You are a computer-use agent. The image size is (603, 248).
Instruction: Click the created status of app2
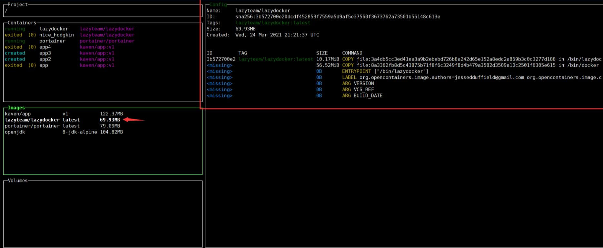(15, 60)
